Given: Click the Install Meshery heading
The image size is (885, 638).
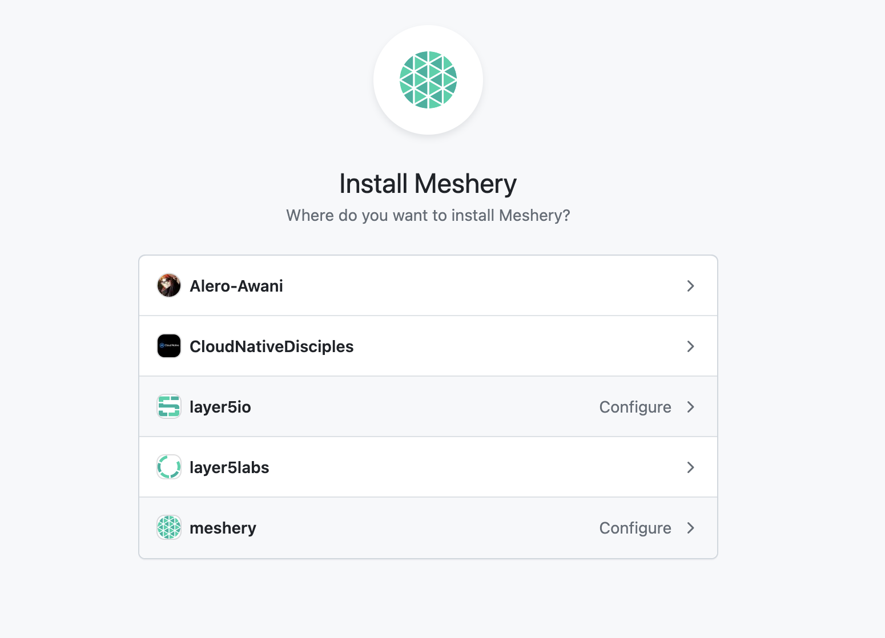Looking at the screenshot, I should [428, 183].
